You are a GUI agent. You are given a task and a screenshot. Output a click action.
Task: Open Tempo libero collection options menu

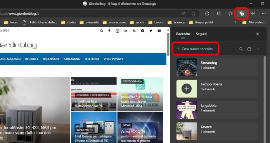click(251, 86)
